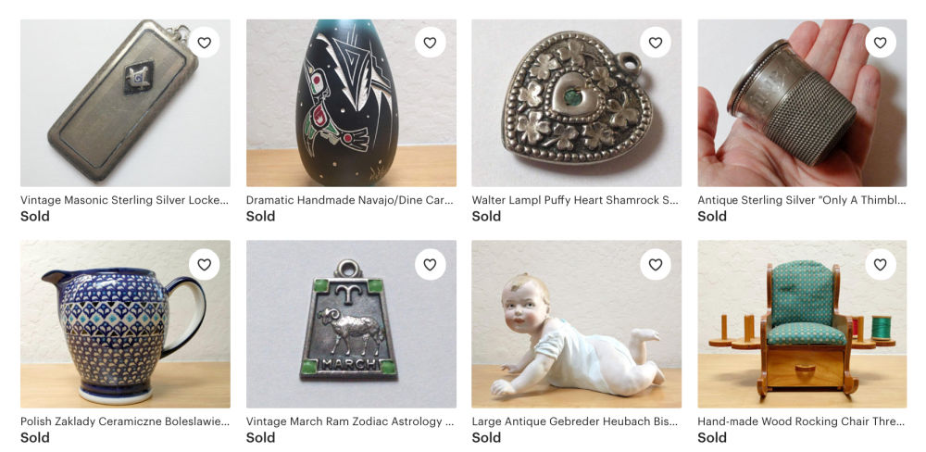Viewport: 926px width, 452px height.
Task: Favorite the March Ram Zodiac charm
Action: (x=430, y=264)
